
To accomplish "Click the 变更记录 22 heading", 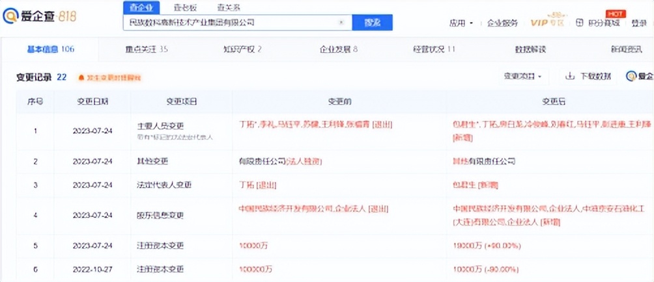I will click(x=41, y=77).
